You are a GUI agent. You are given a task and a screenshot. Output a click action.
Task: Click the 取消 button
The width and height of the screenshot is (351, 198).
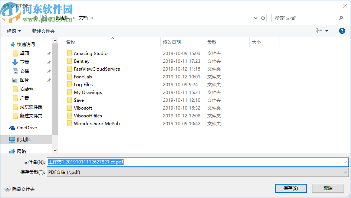[x=328, y=188]
